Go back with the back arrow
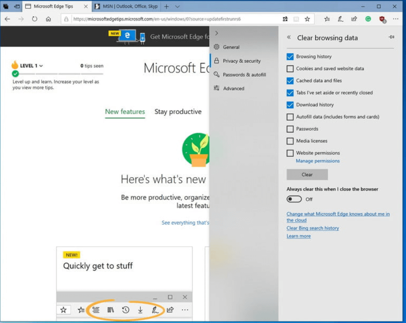Image resolution: width=406 pixels, height=323 pixels. (7, 19)
